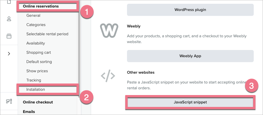Open the customers person icon in sidebar
This screenshot has height=115, width=263.
9,19
